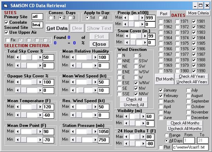The width and height of the screenshot is (212, 152).
Task: Select the All option under Apply to Day
Action: pyautogui.click(x=100, y=18)
